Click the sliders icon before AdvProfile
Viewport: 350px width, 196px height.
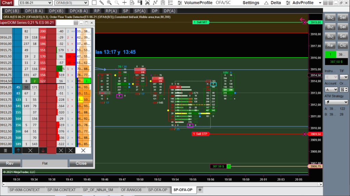[x=288, y=3]
